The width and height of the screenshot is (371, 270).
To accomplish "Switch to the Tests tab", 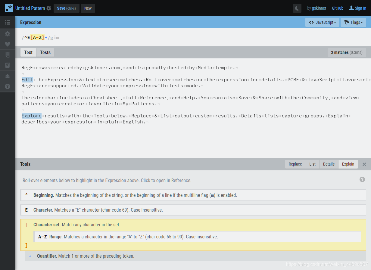I will tap(45, 52).
